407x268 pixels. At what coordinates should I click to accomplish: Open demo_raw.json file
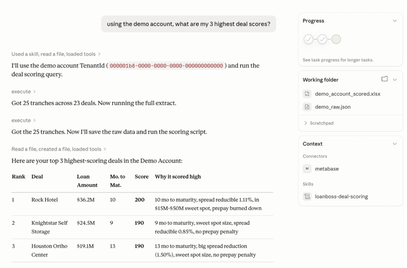[x=333, y=107]
